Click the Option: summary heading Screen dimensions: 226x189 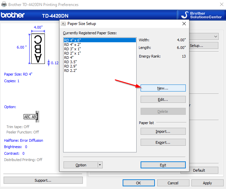pos(10,107)
